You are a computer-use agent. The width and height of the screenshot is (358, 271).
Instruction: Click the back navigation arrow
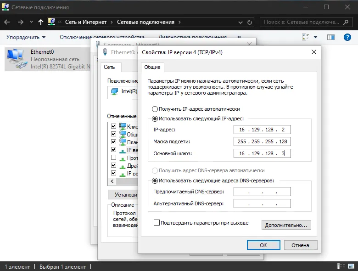(x=7, y=22)
